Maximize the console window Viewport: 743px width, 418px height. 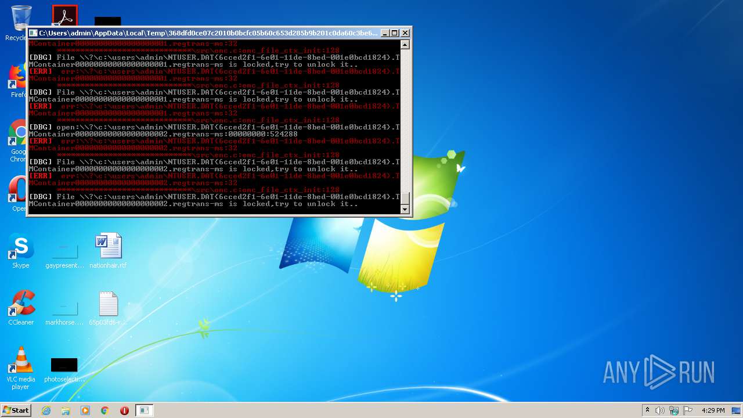394,33
